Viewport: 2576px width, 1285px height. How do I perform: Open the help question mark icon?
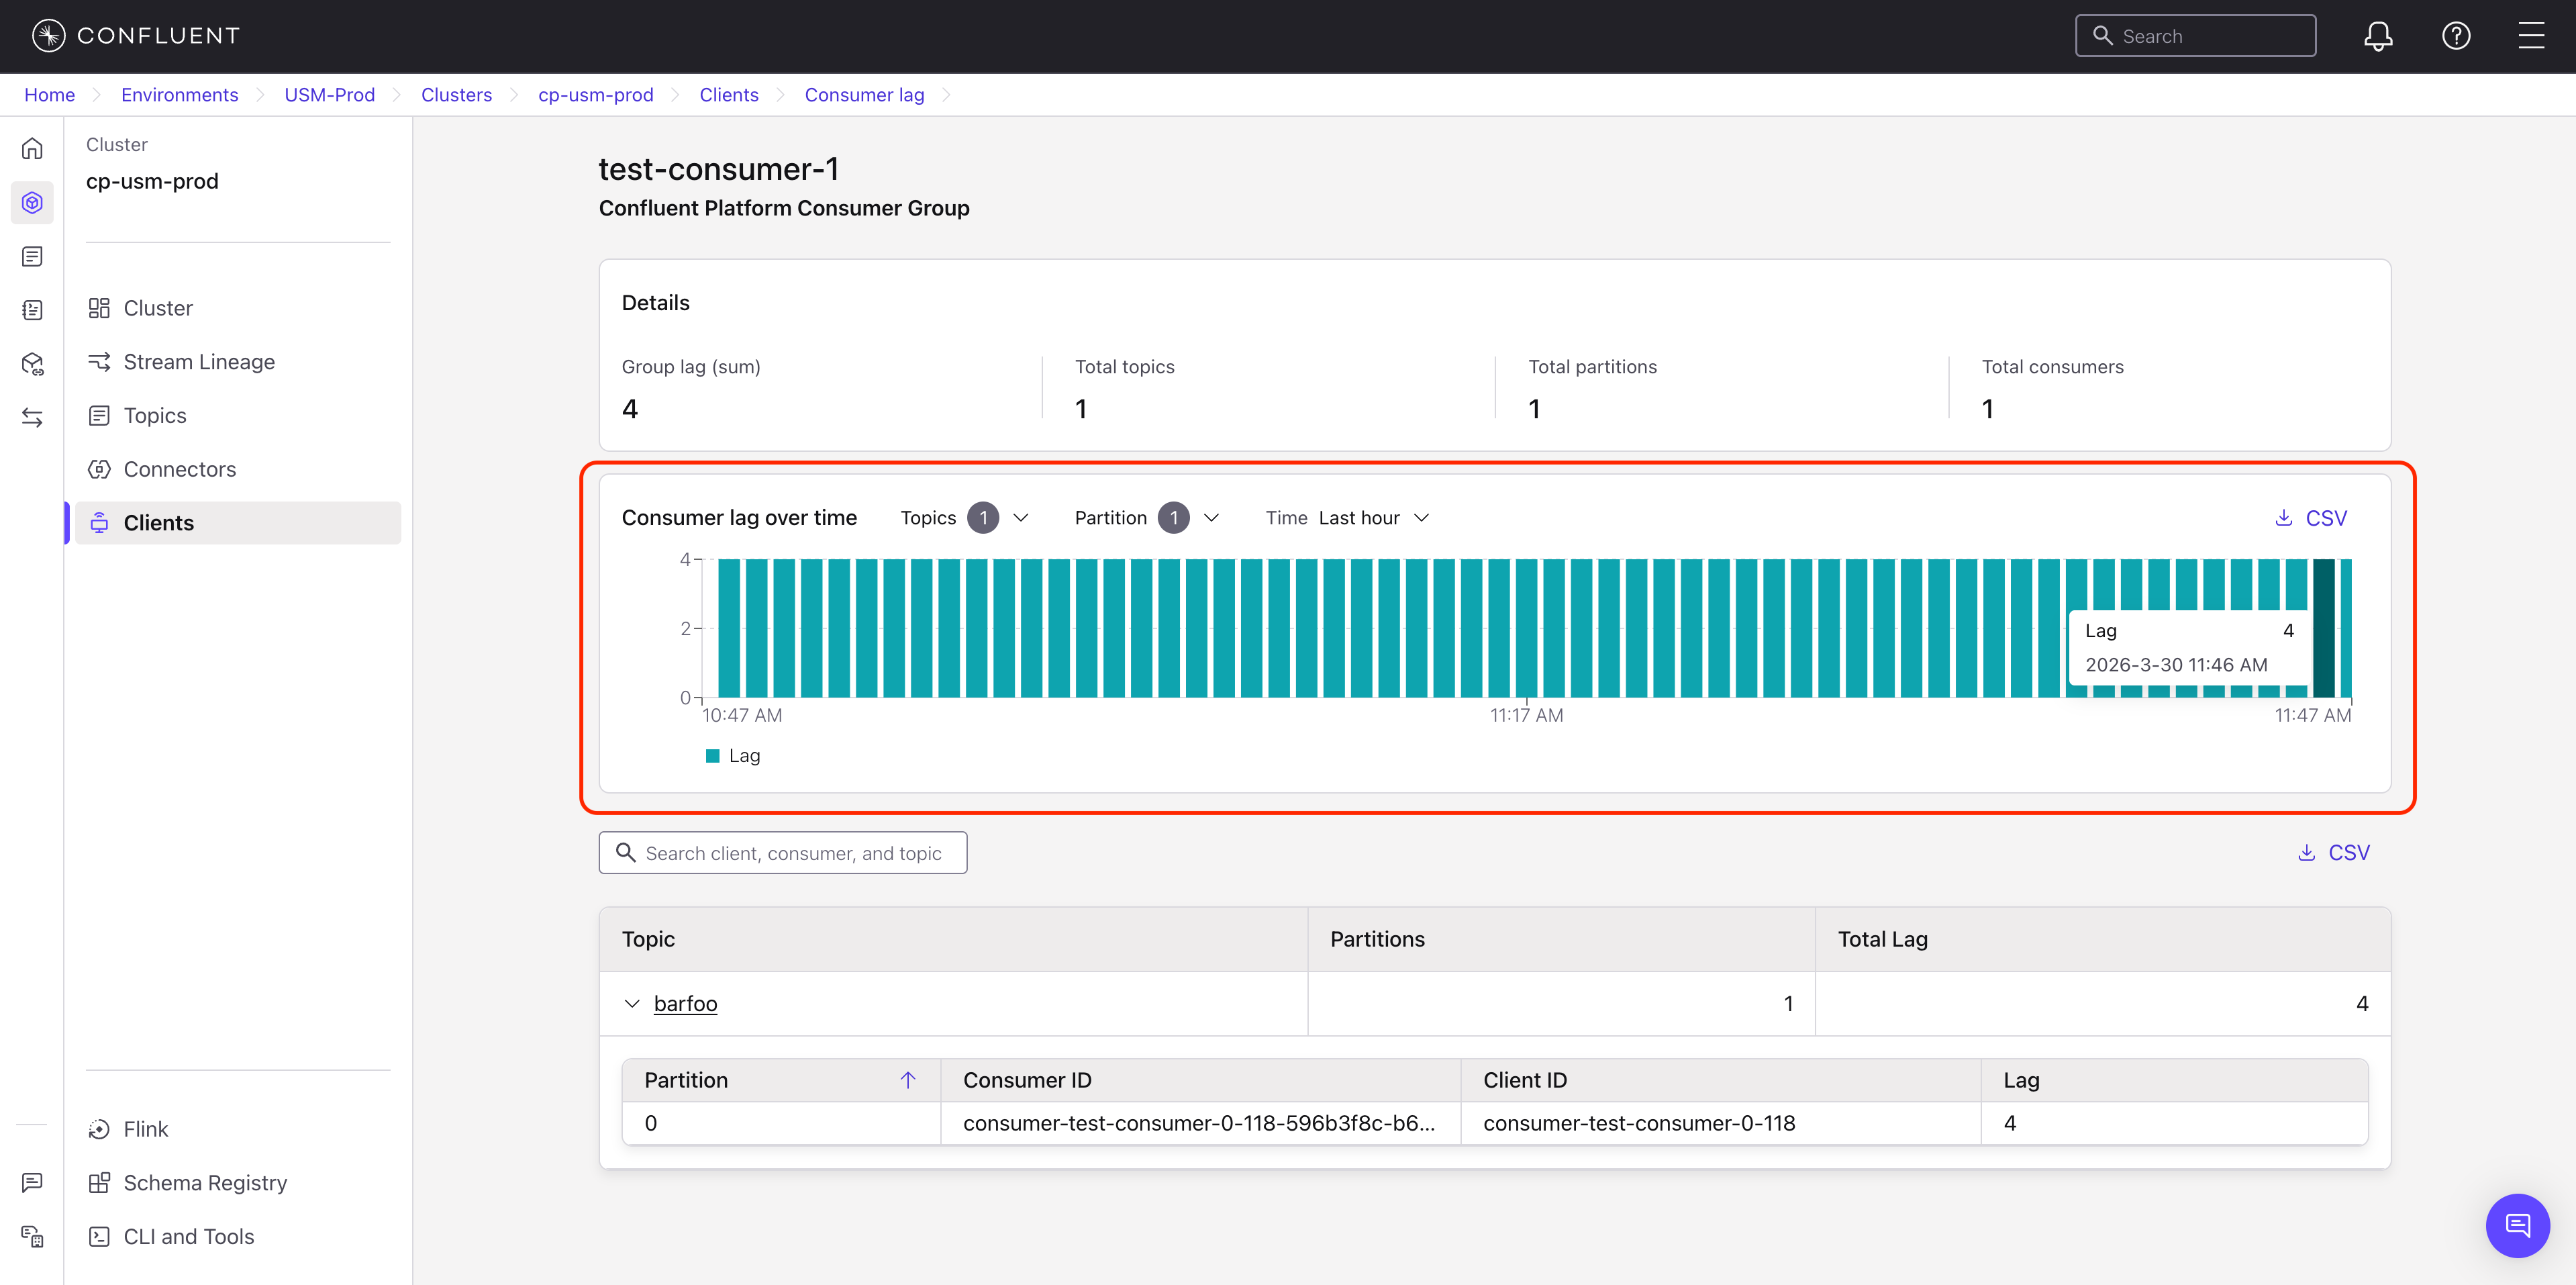click(2456, 36)
